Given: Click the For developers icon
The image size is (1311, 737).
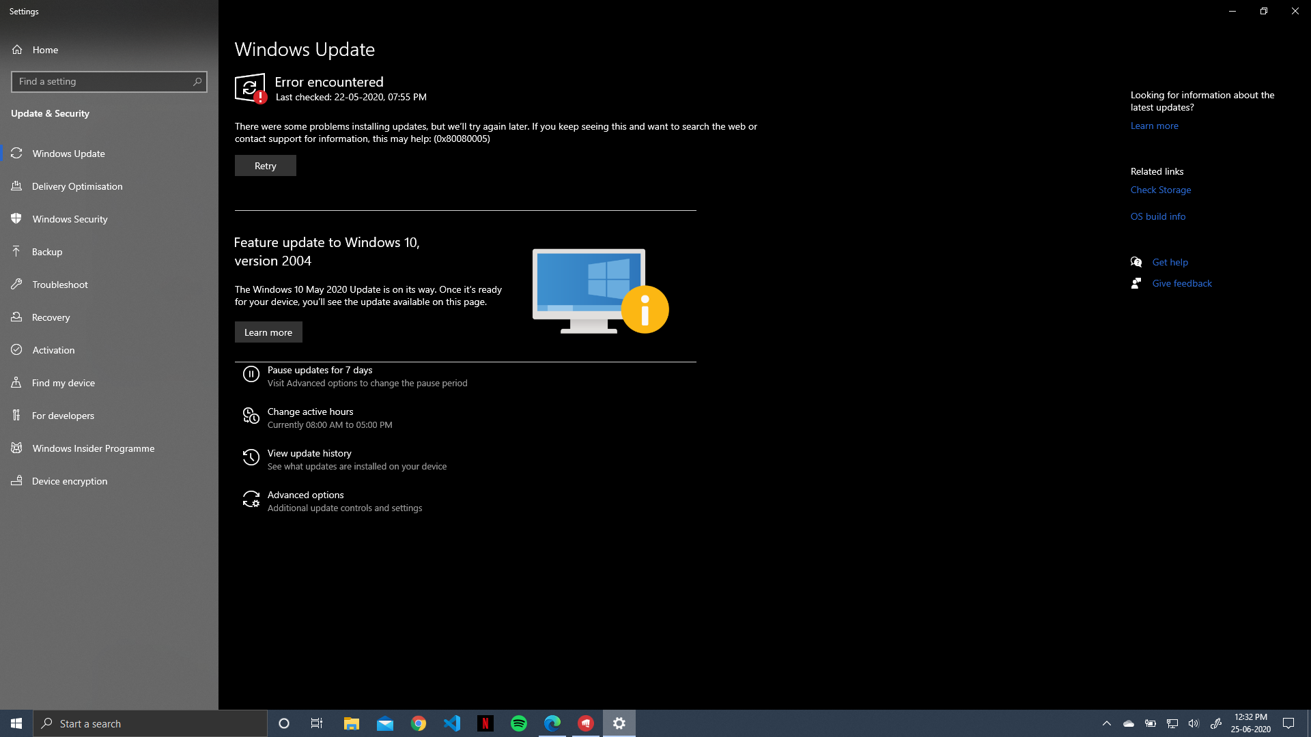Looking at the screenshot, I should [17, 416].
